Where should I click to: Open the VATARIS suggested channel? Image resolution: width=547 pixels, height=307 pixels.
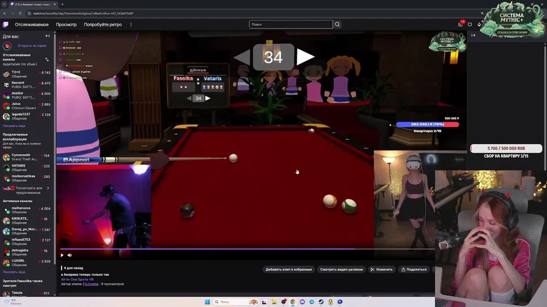[27, 168]
